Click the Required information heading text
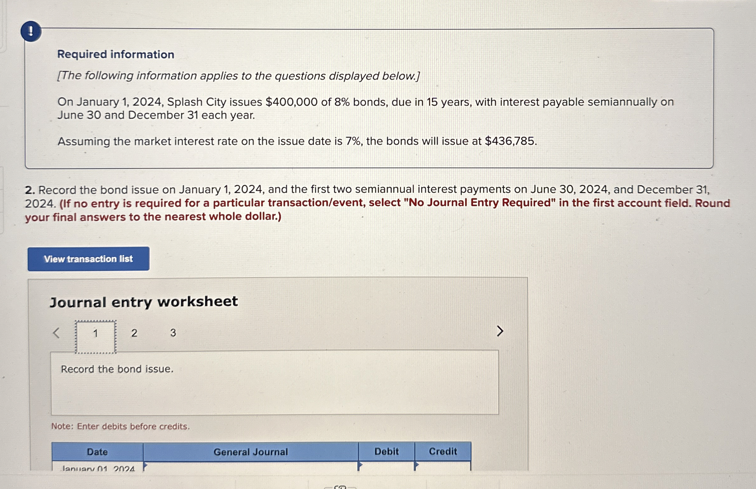This screenshot has height=489, width=756. [x=115, y=54]
